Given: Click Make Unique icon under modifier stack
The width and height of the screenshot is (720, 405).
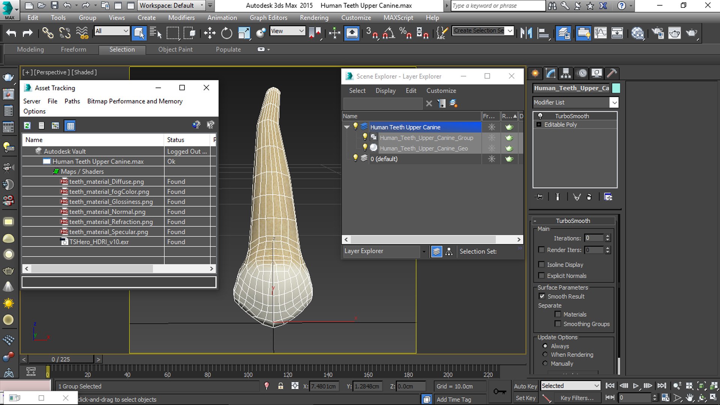Looking at the screenshot, I should pos(577,197).
